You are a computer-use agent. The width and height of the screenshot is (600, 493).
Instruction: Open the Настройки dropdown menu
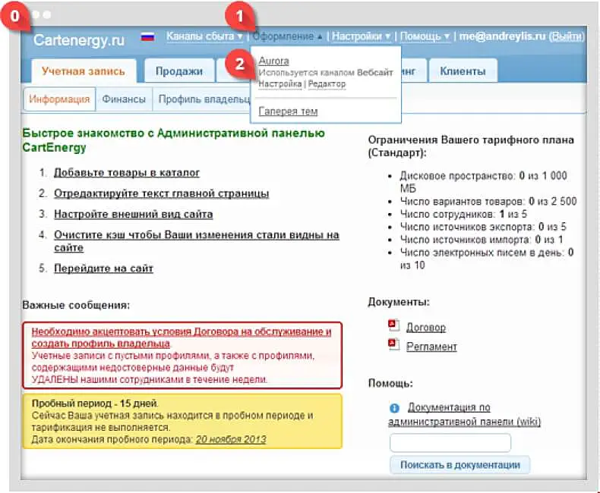361,36
